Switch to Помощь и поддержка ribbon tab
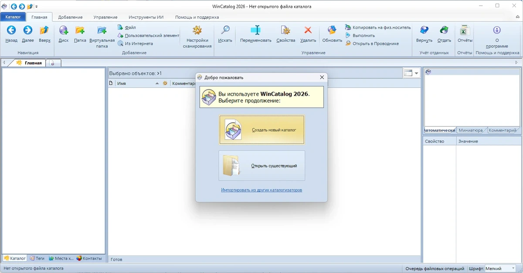Viewport: 523px width, 273px height. [197, 17]
